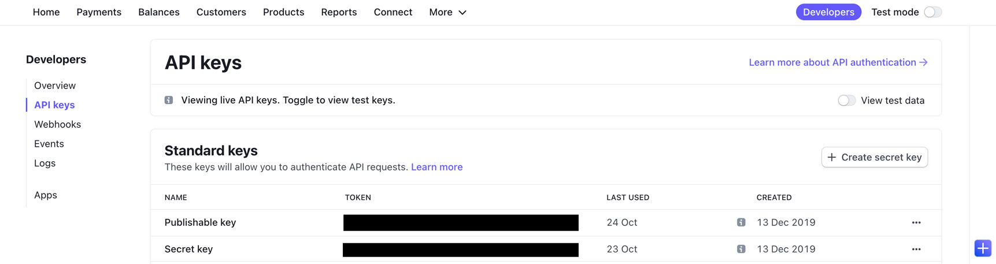This screenshot has width=996, height=264.
Task: Enable the View test data toggle
Action: point(846,101)
